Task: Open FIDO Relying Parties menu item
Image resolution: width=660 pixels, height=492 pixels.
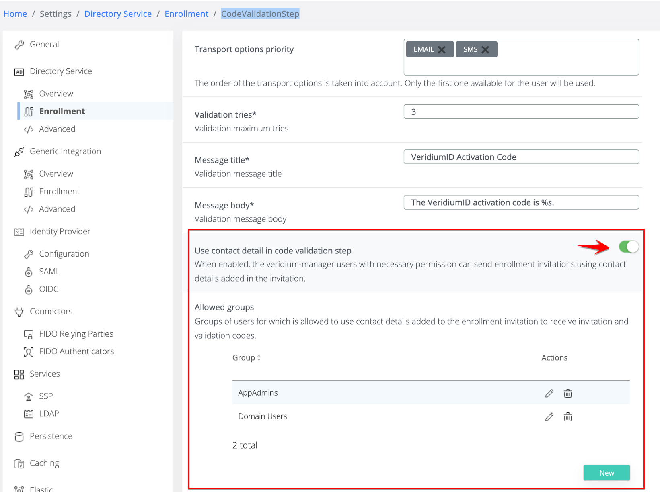Action: pyautogui.click(x=76, y=334)
